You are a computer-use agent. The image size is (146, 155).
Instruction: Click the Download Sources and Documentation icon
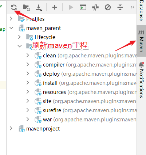pos(39,8)
